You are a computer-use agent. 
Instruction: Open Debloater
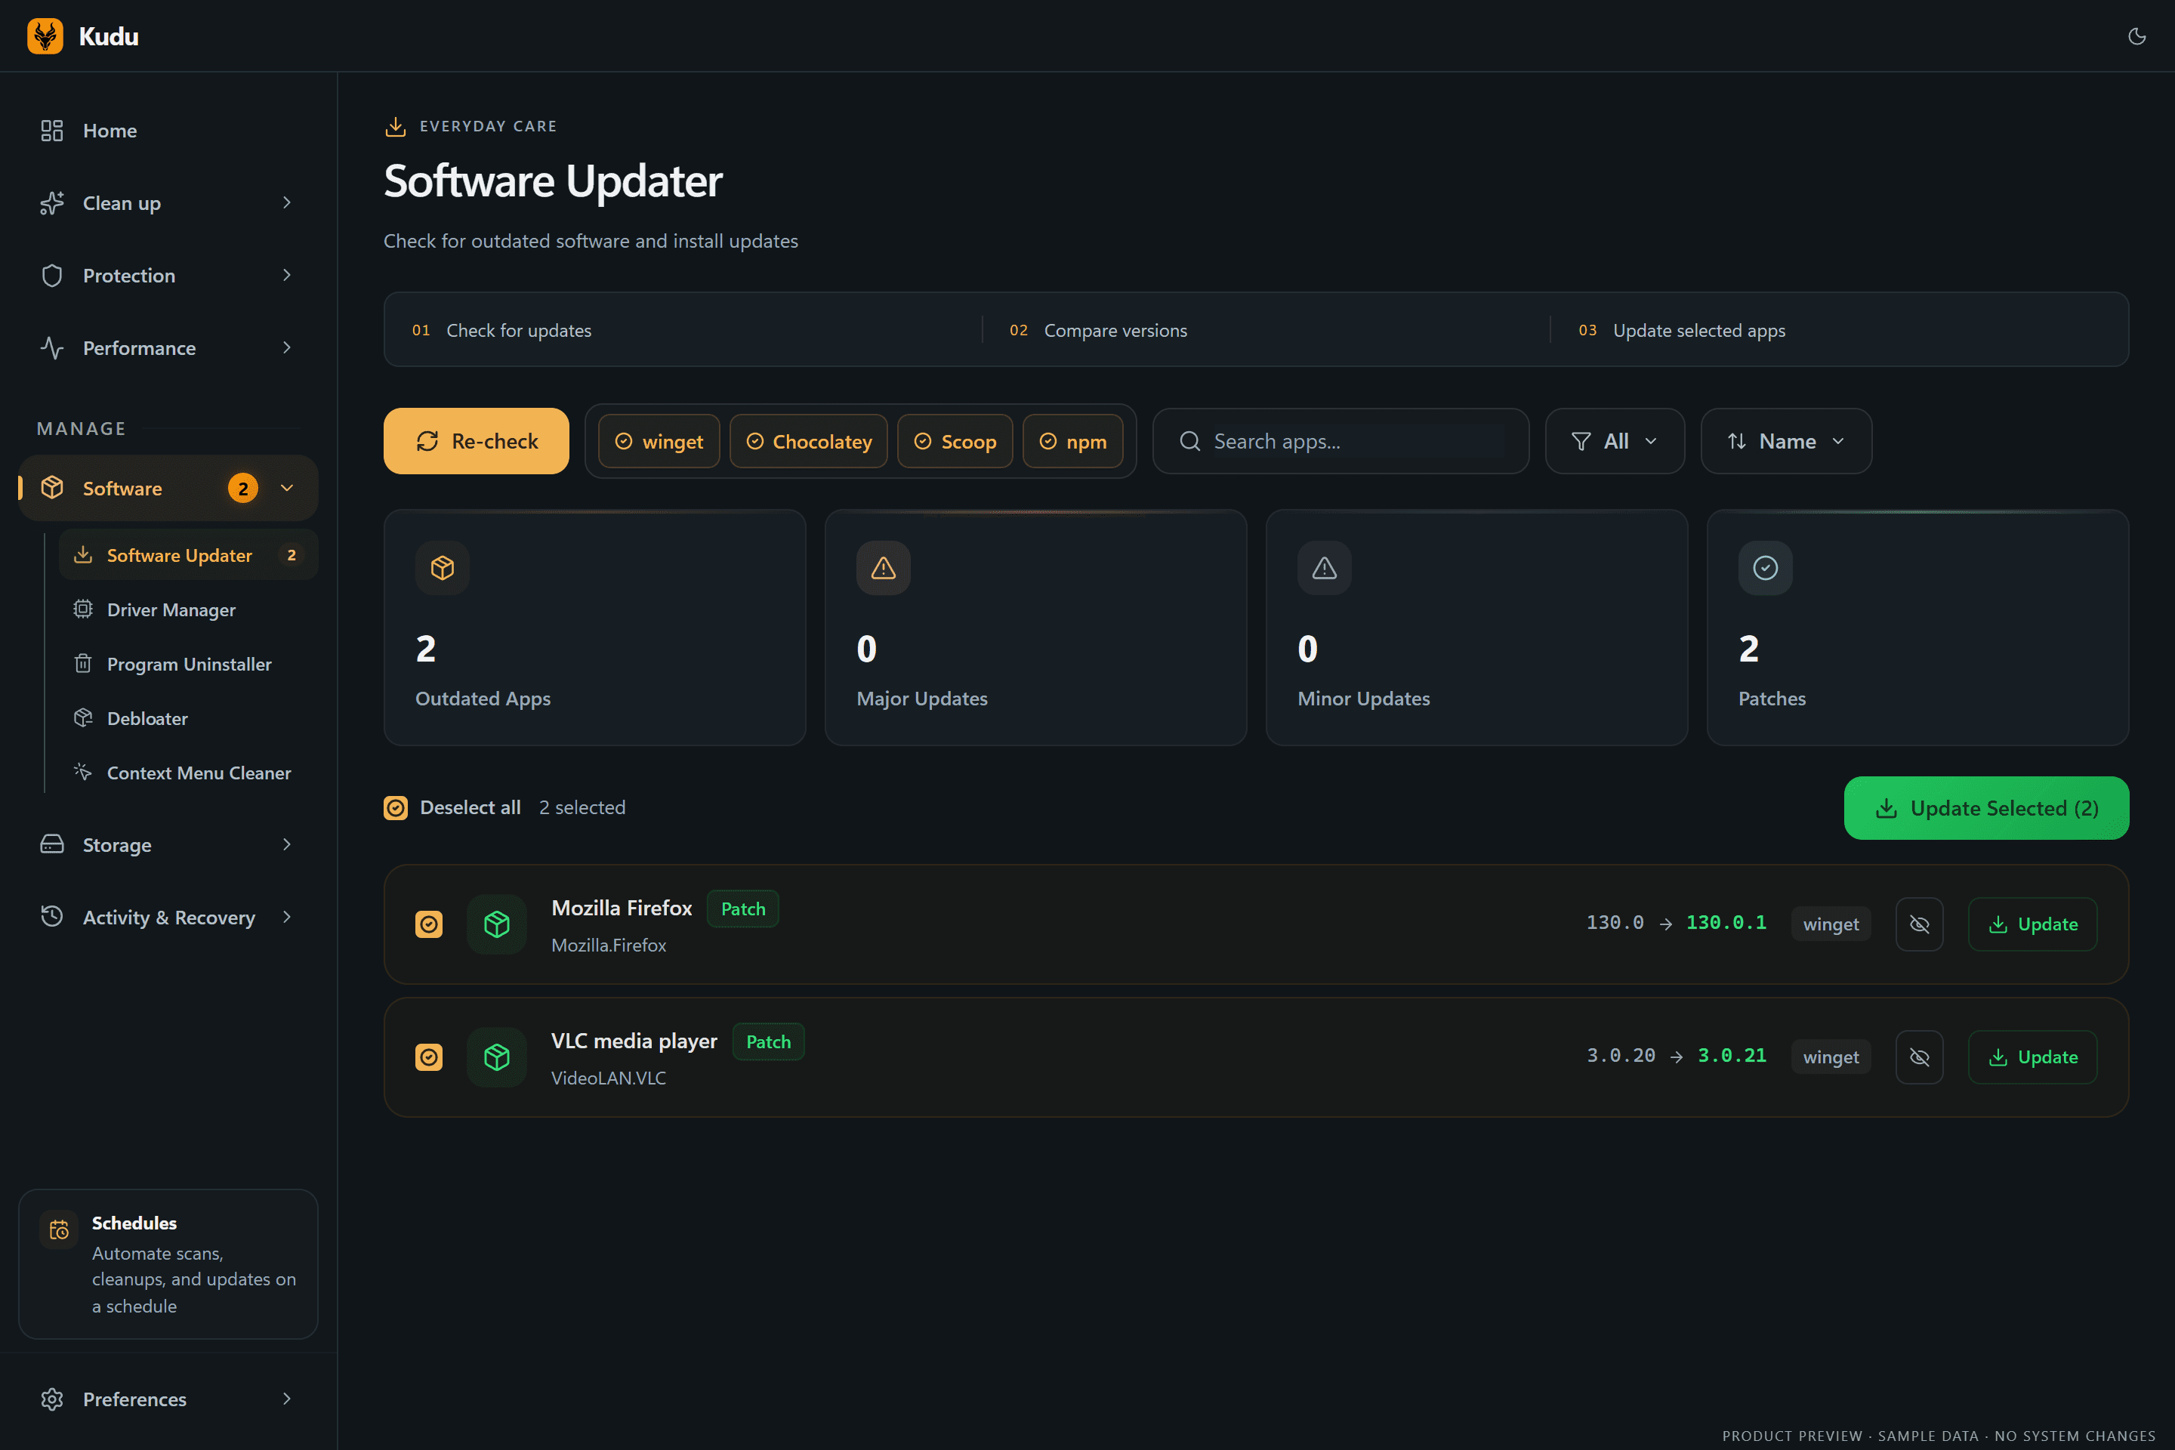tap(189, 717)
